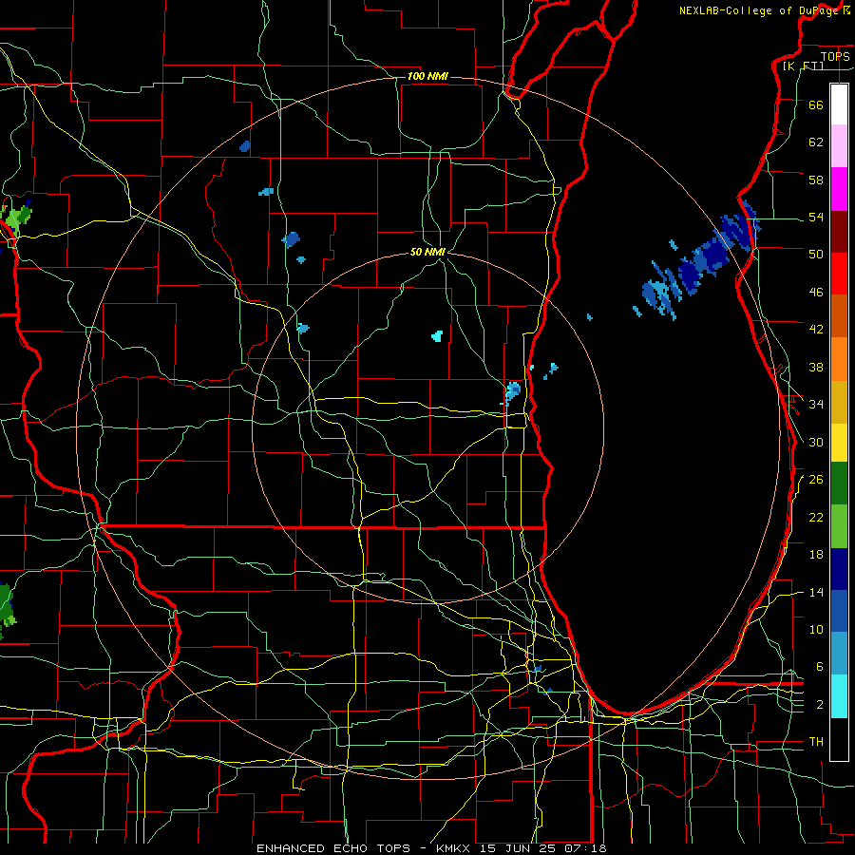Viewport: 855px width, 855px height.
Task: Click the "15 JUN 25 07:18" timestamp
Action: coord(543,848)
